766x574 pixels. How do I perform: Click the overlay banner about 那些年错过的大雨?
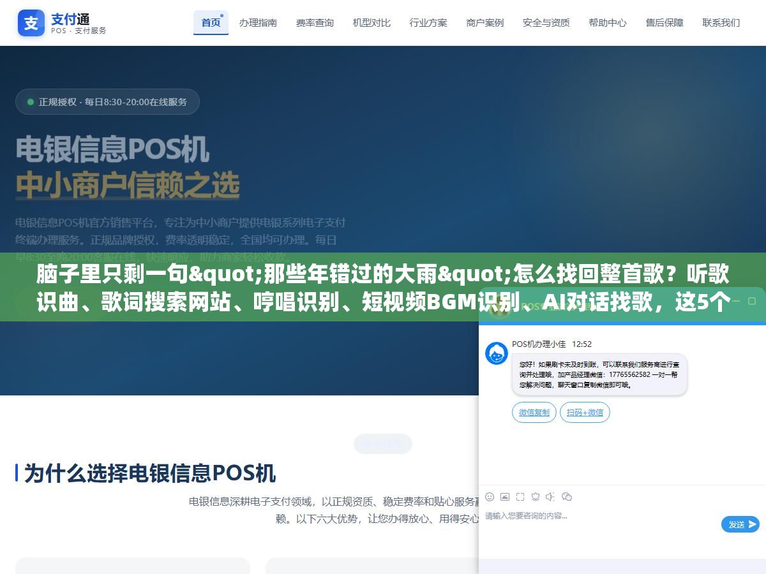(x=383, y=288)
